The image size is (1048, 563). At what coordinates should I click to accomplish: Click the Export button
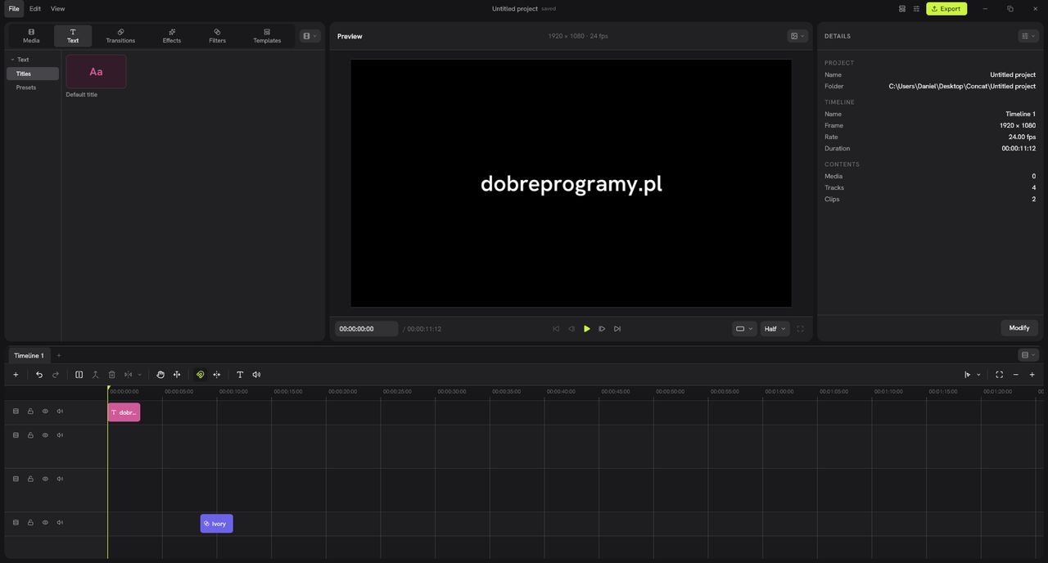(946, 9)
